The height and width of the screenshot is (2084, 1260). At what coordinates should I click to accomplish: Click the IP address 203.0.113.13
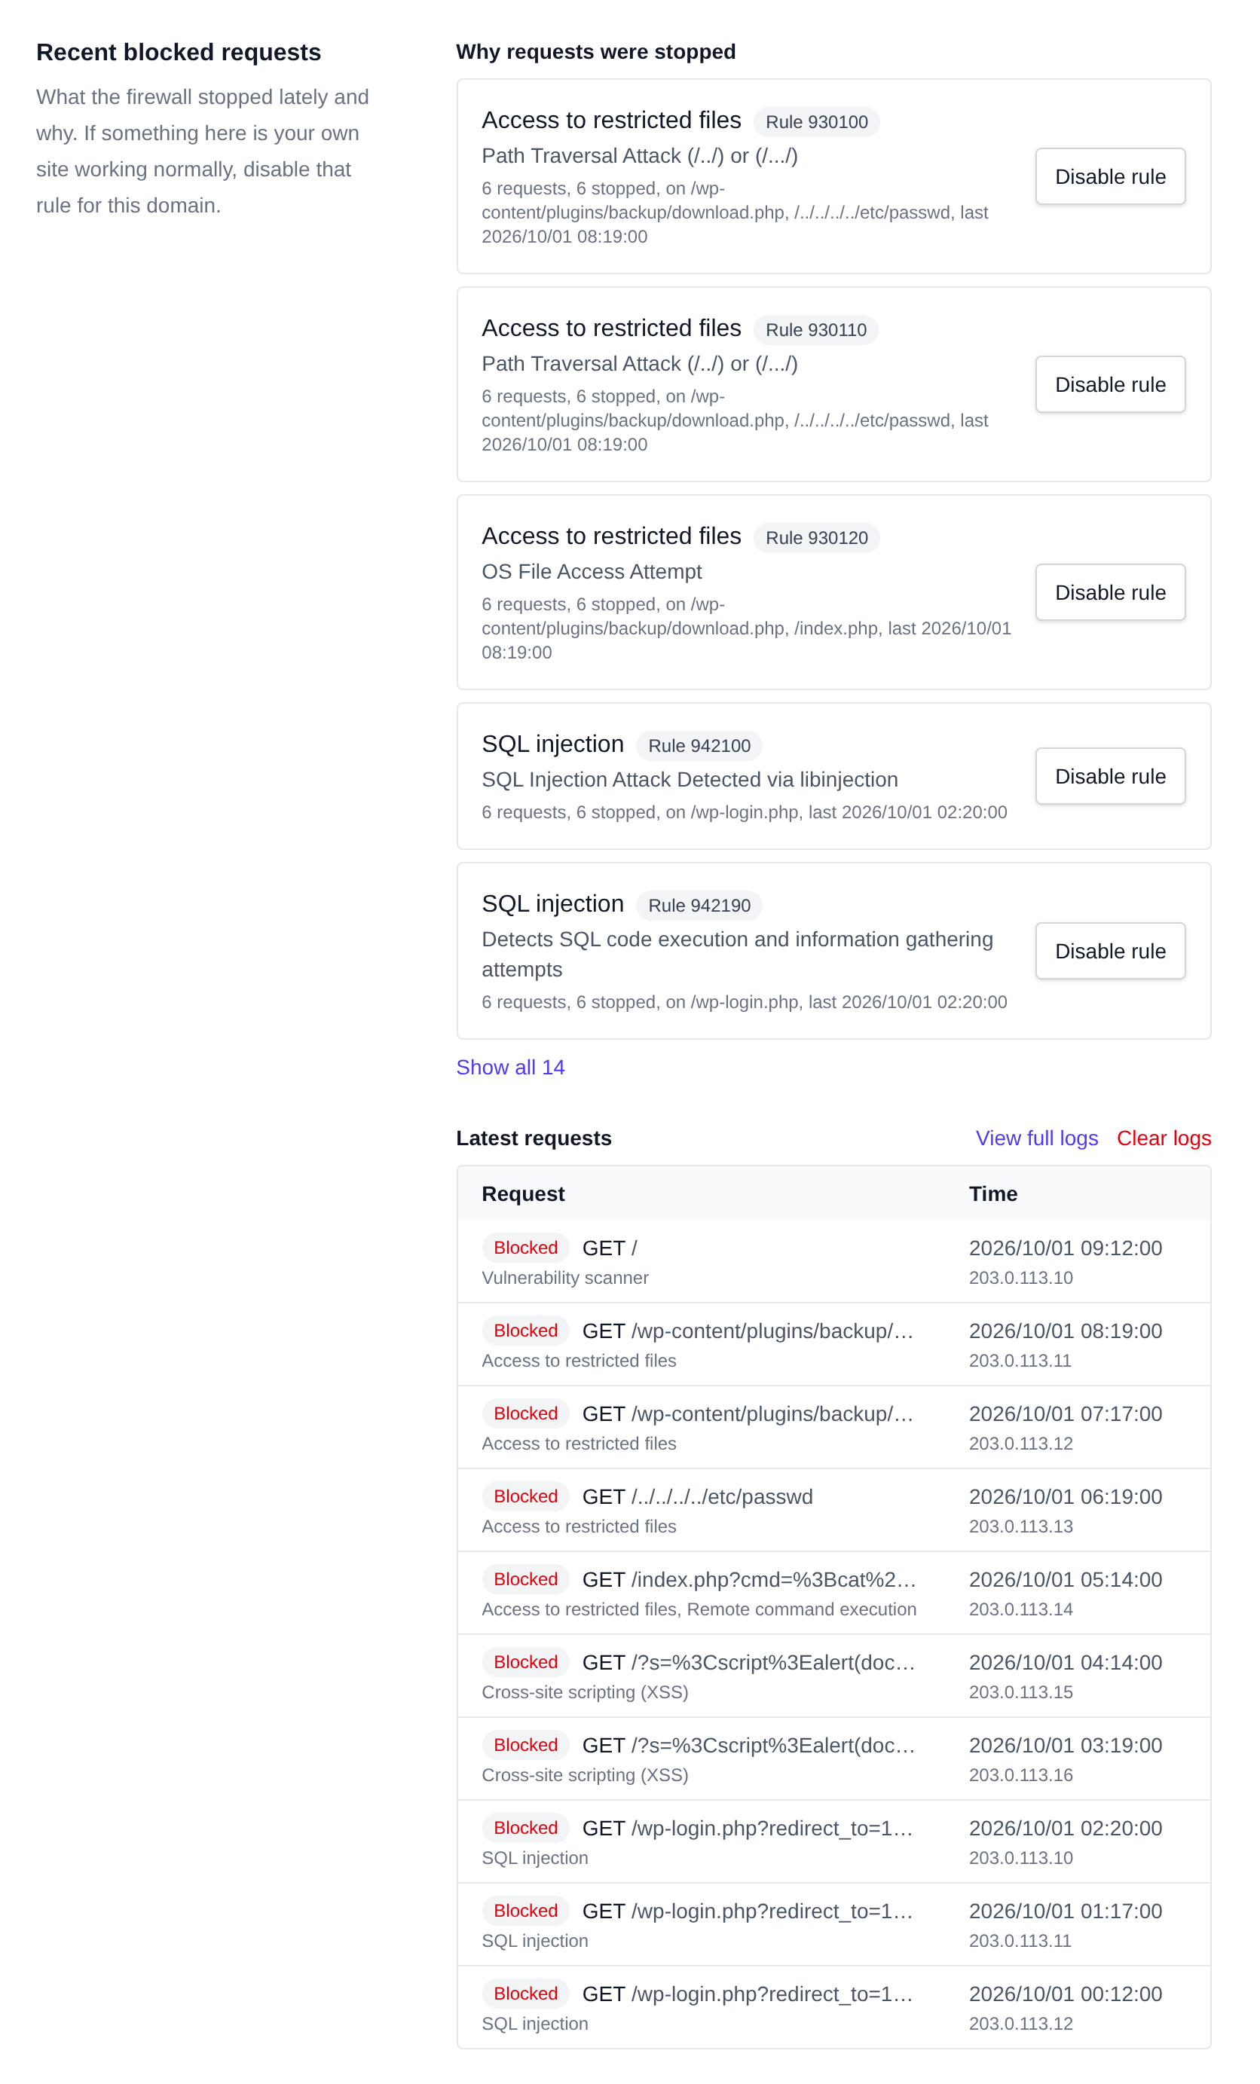(1020, 1526)
